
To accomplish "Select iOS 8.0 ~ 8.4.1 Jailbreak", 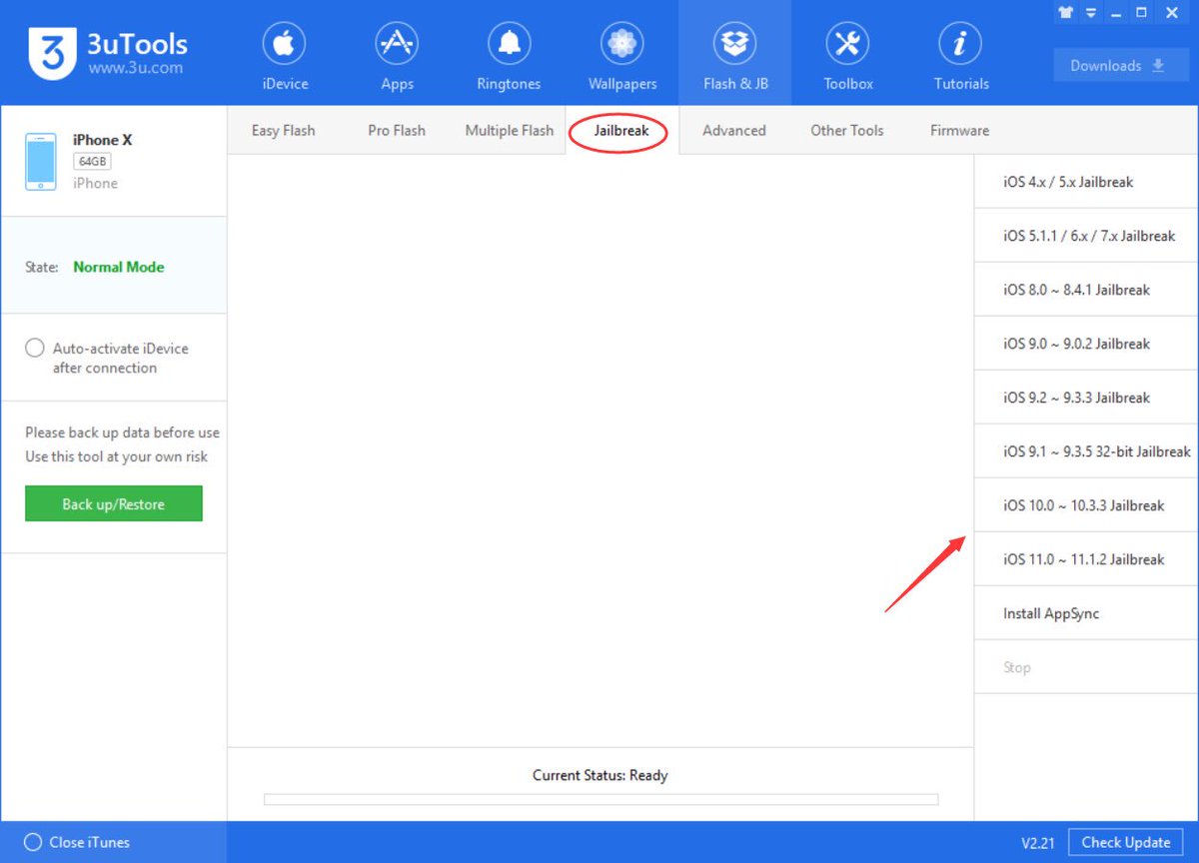I will tap(1086, 290).
